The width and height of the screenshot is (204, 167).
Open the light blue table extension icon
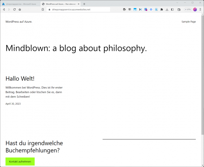coord(156,9)
